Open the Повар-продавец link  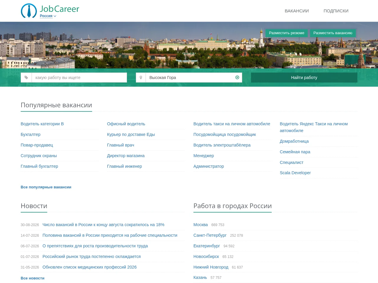37,145
